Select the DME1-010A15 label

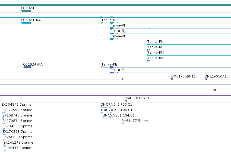217,76
